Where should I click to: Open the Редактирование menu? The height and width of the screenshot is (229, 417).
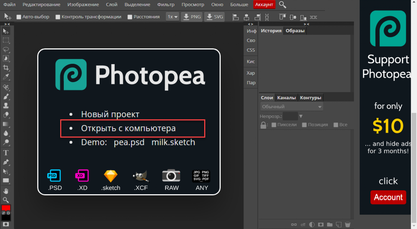(x=42, y=5)
